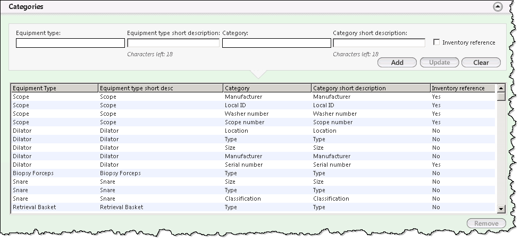Viewport: 521px width, 241px height.
Task: Click the Update button
Action: click(439, 63)
